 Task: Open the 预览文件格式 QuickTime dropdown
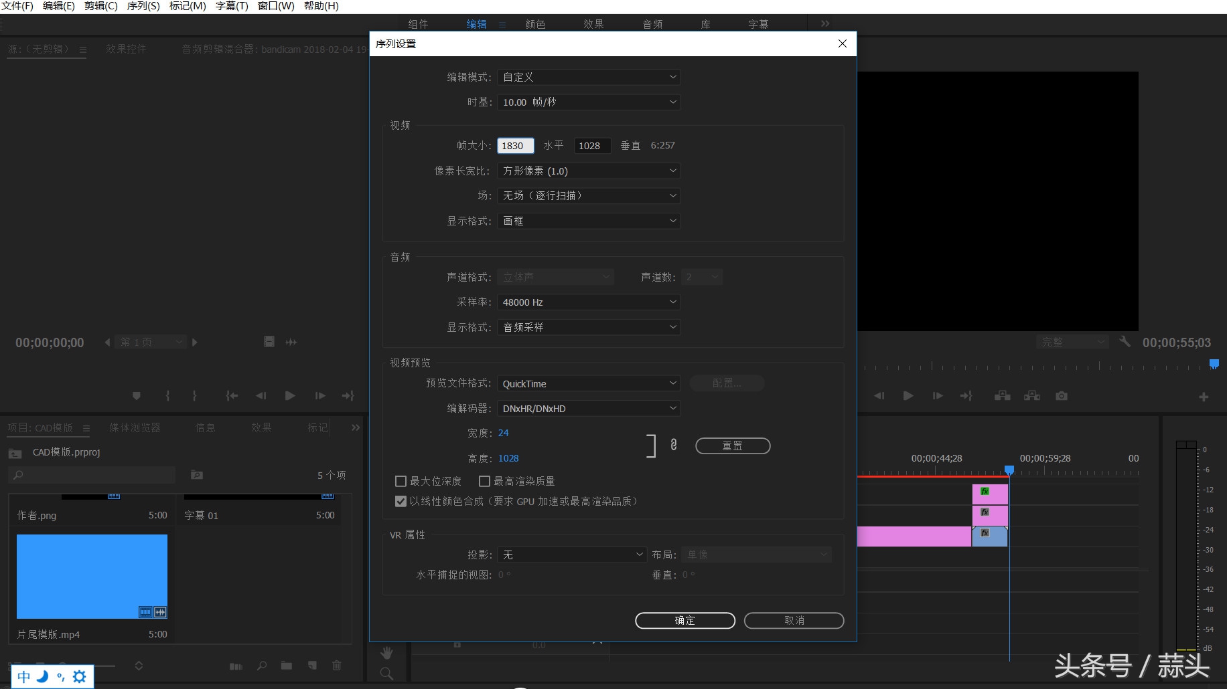(589, 383)
